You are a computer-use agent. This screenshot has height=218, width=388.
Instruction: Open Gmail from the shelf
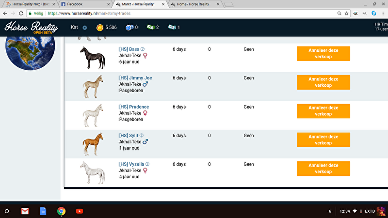pyautogui.click(x=25, y=211)
